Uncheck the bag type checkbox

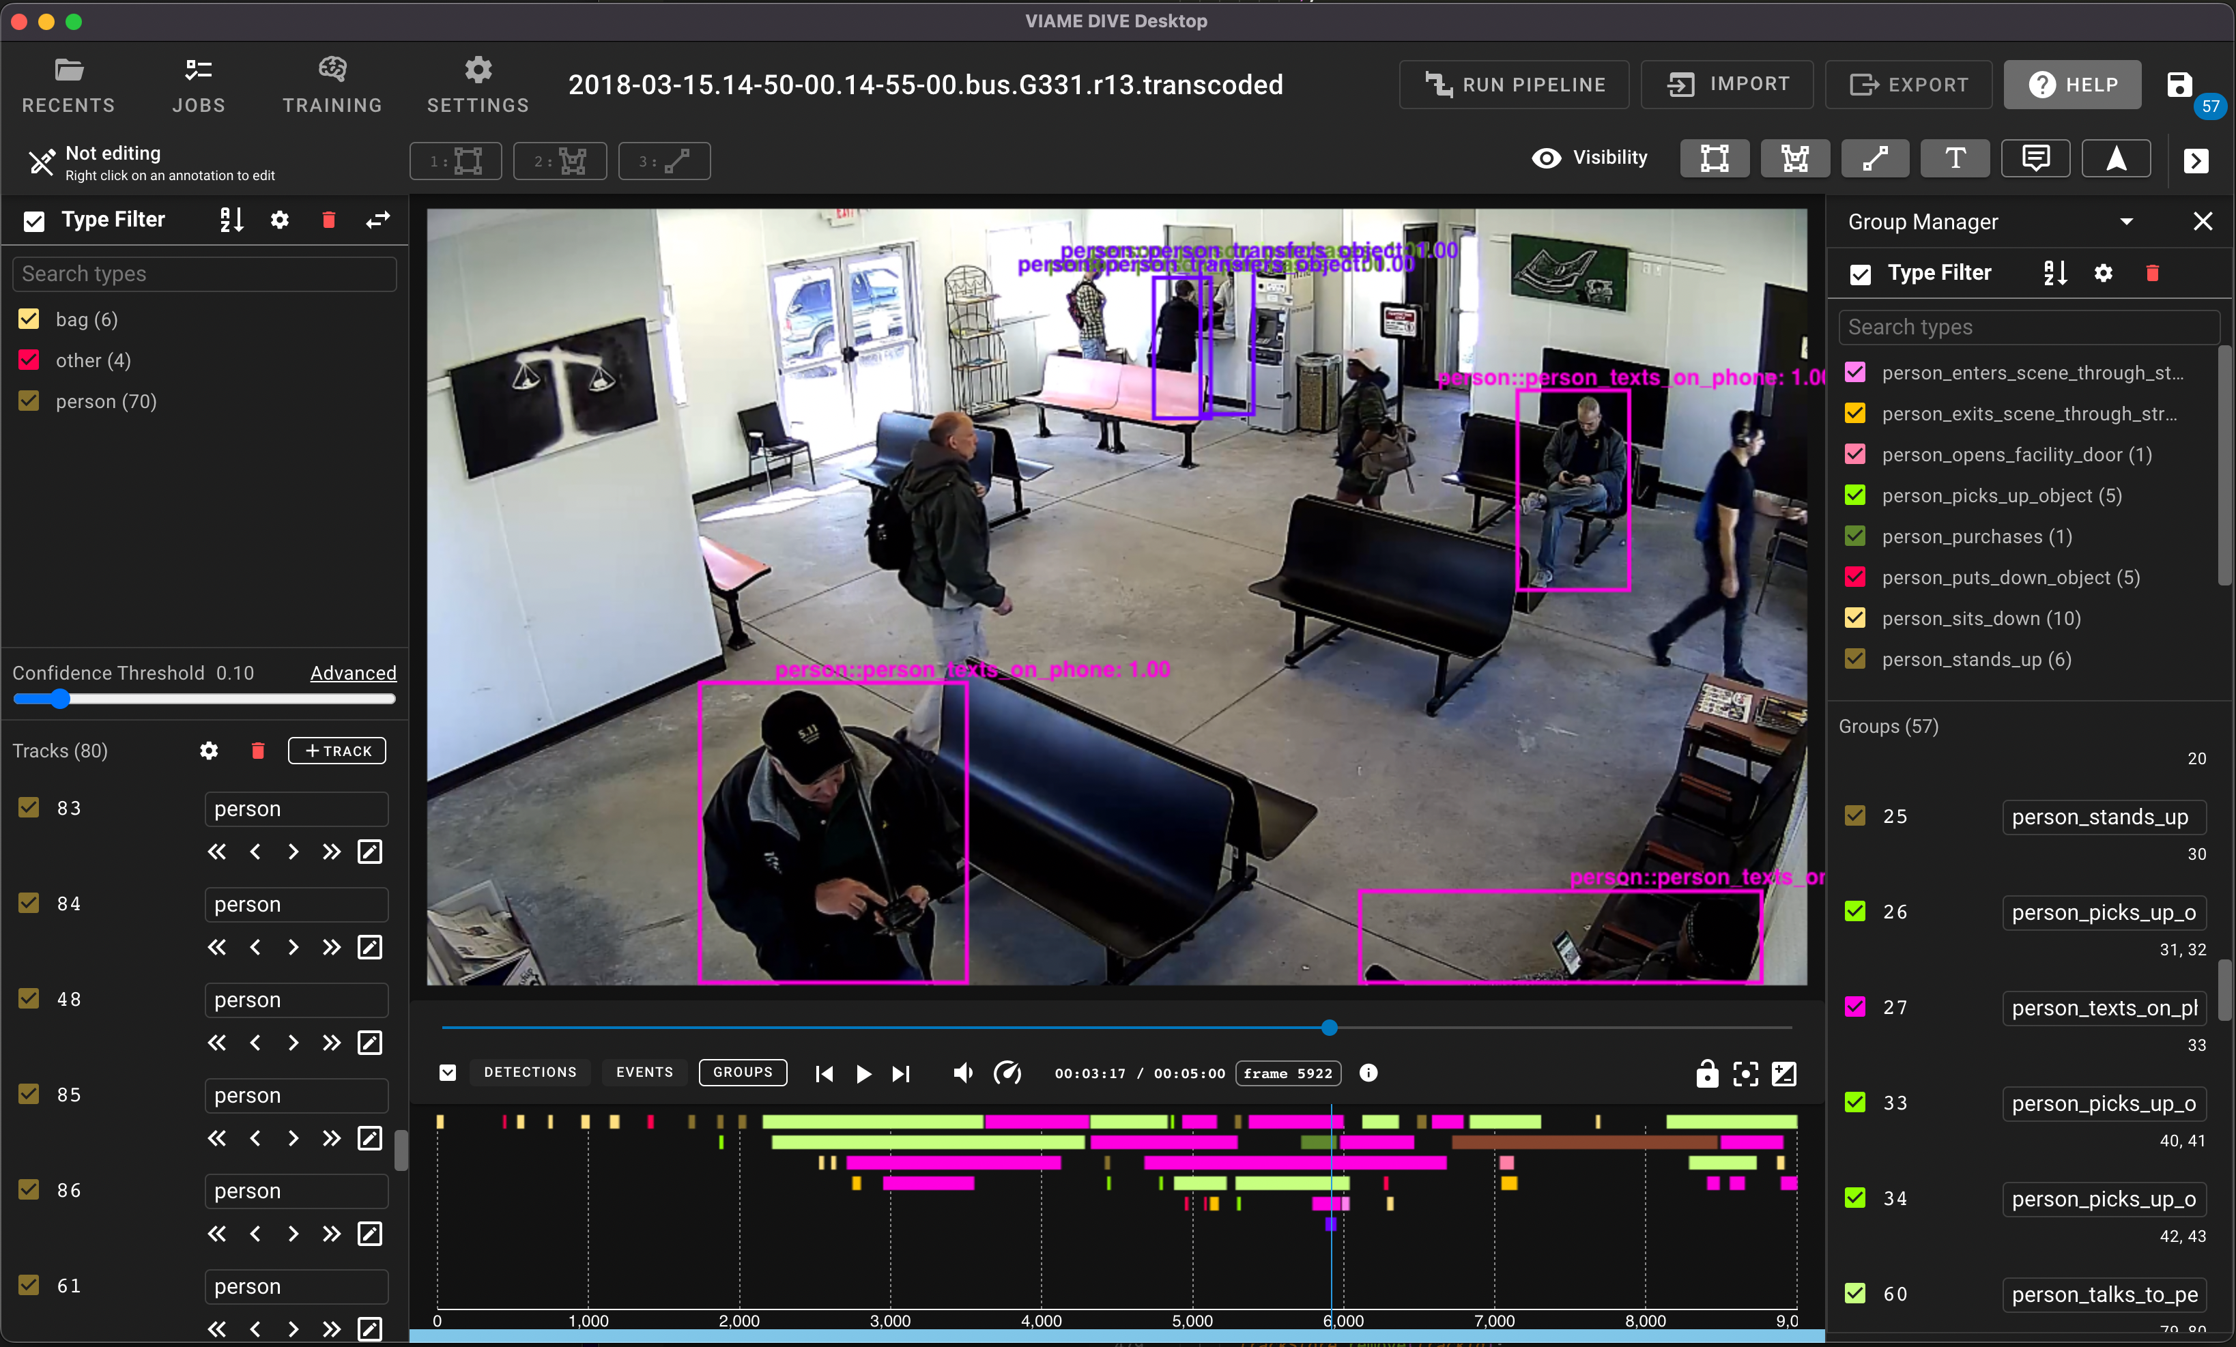click(29, 319)
